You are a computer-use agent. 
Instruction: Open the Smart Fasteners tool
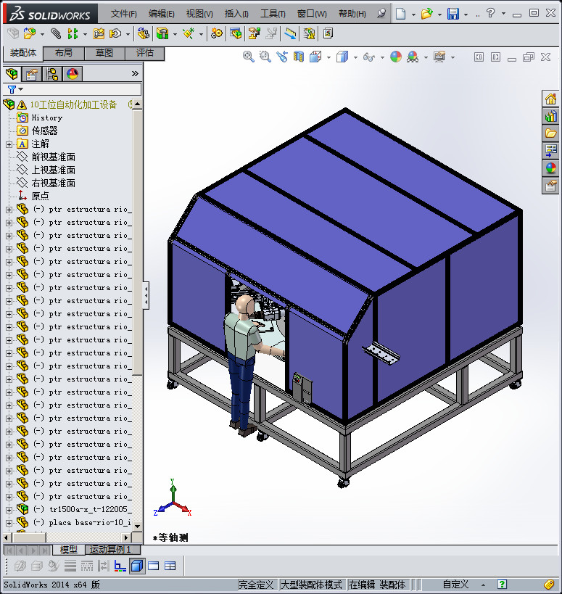[x=99, y=33]
